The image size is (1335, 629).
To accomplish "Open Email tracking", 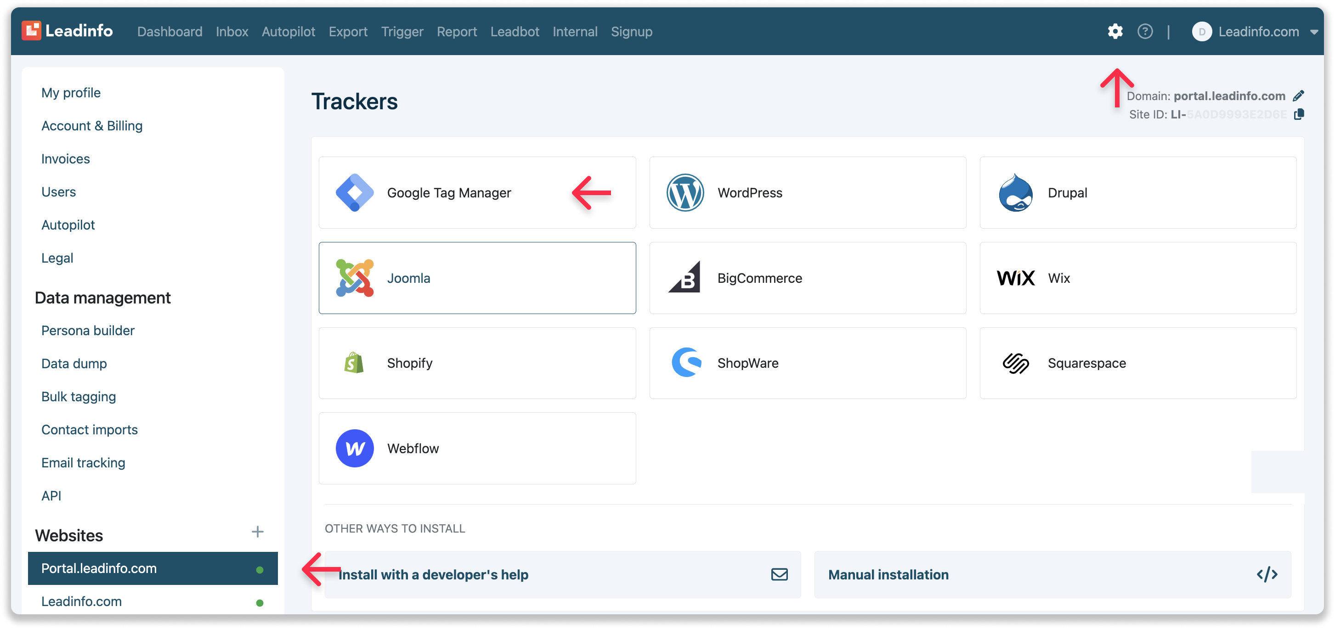I will (83, 463).
